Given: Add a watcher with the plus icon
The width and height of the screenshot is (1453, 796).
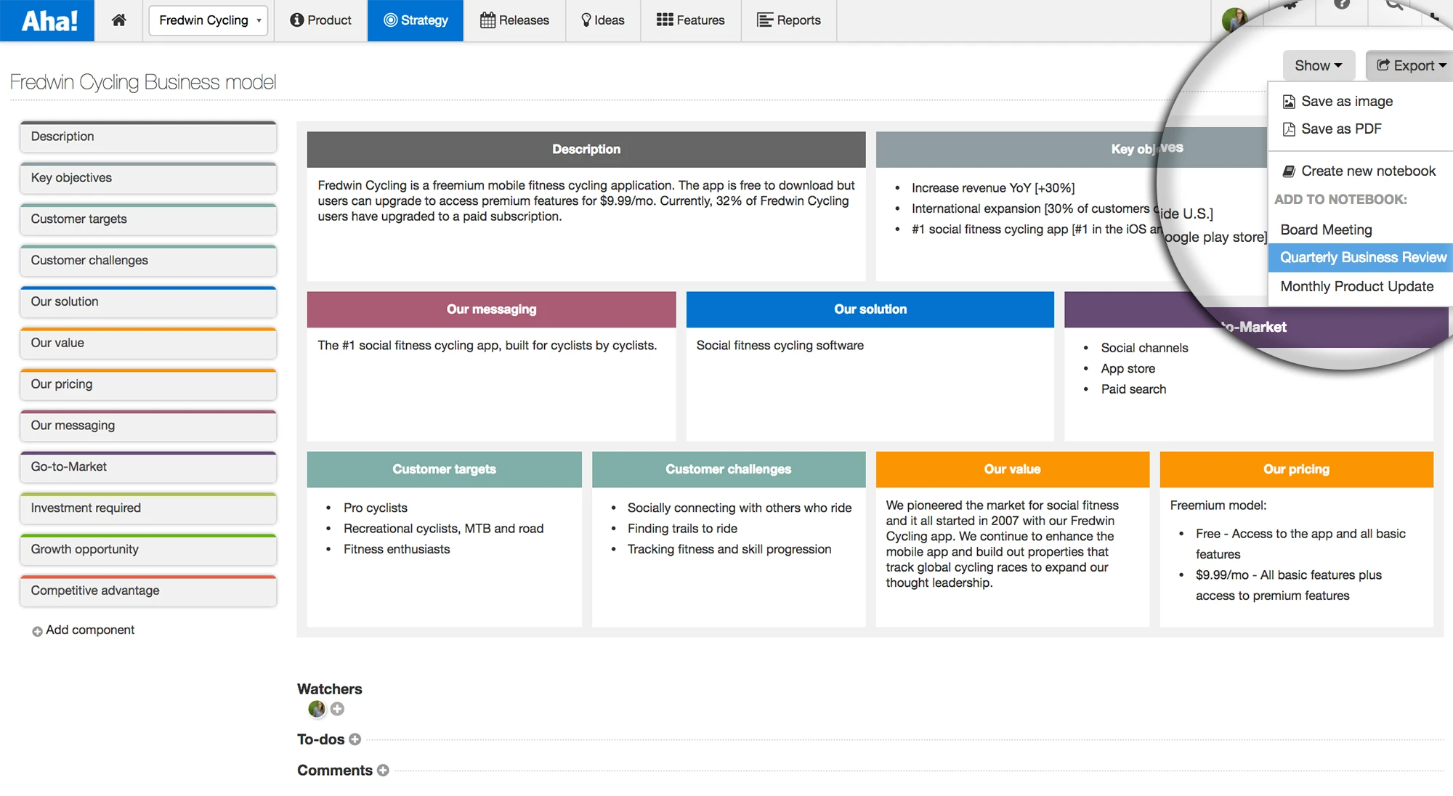Looking at the screenshot, I should click(337, 709).
